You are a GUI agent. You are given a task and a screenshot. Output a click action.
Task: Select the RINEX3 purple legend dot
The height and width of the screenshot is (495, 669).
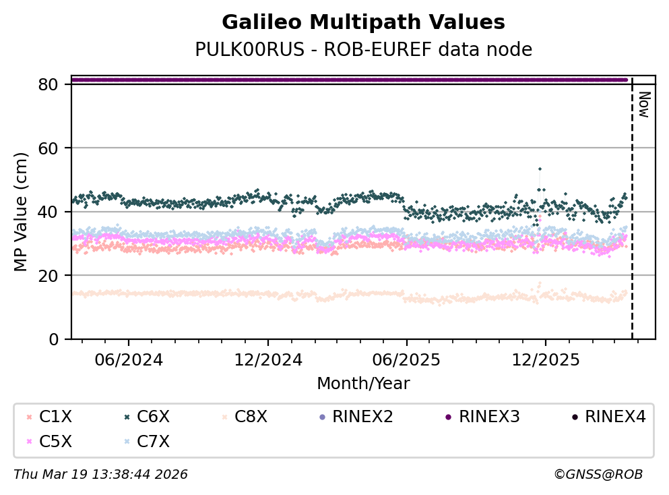tap(448, 417)
